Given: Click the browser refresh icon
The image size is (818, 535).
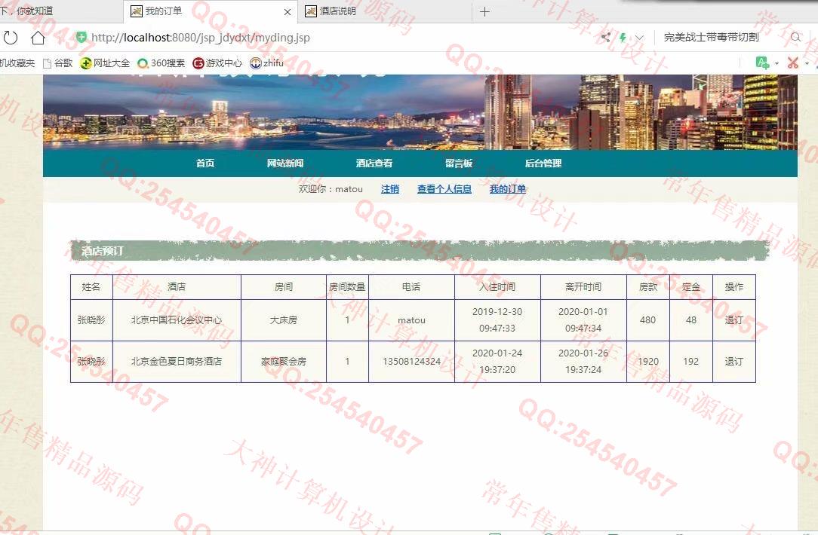Looking at the screenshot, I should coord(11,38).
